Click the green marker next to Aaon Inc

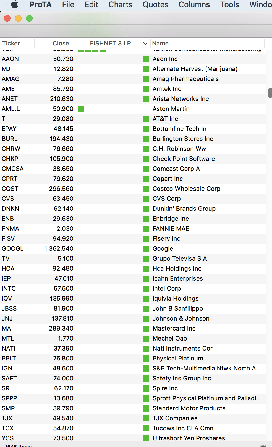[146, 59]
